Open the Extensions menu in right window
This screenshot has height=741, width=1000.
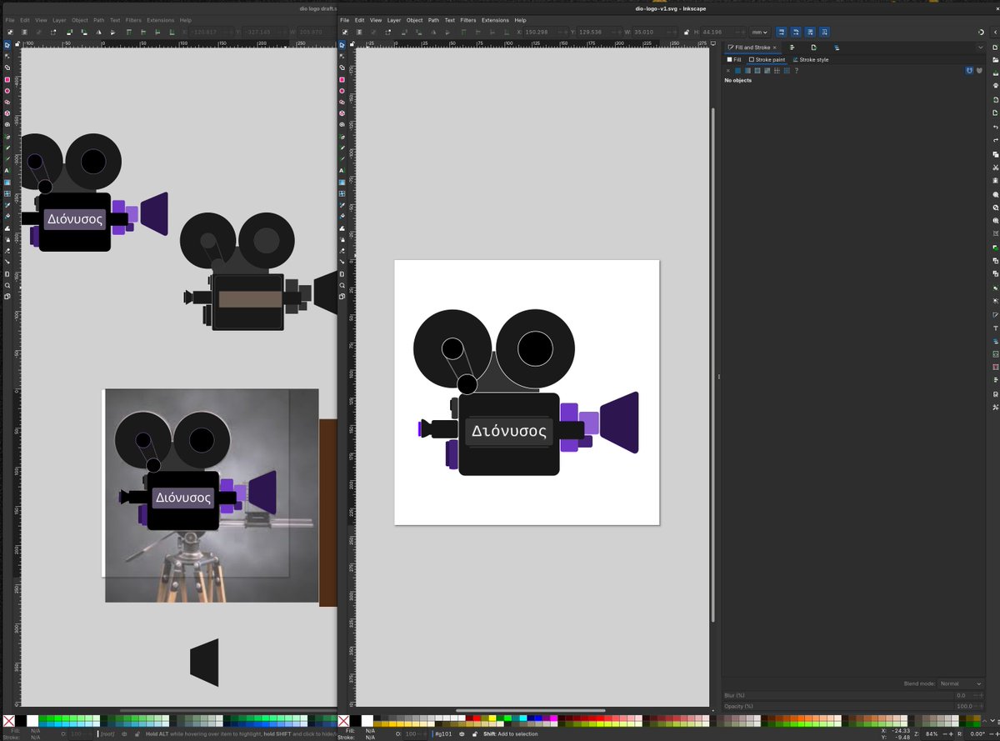tap(495, 20)
